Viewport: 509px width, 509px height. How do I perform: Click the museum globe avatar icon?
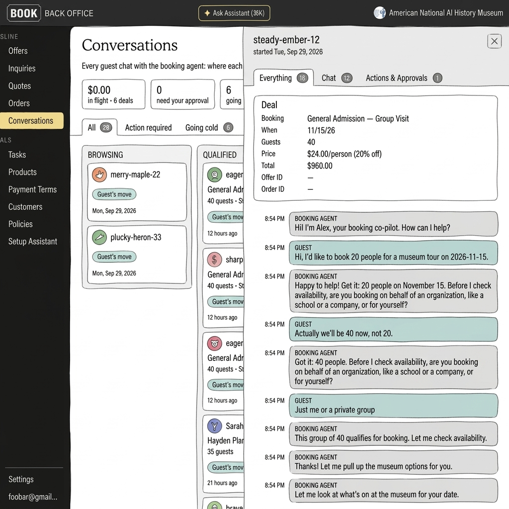pos(379,13)
